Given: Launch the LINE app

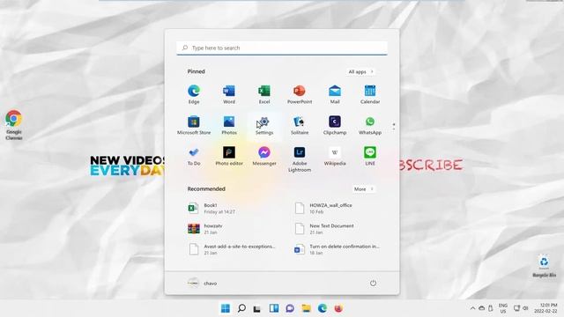Looking at the screenshot, I should tap(370, 156).
